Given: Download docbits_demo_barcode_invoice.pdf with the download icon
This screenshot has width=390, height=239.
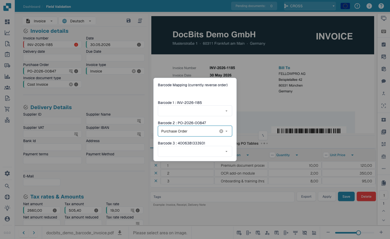Looking at the screenshot, I should [120, 233].
